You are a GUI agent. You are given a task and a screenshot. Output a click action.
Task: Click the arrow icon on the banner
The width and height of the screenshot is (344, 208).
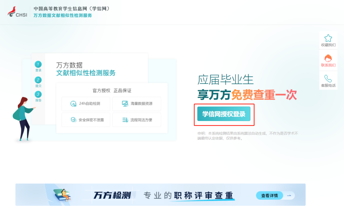tap(289, 195)
